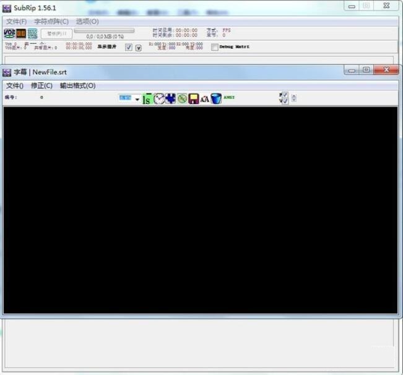Click the SubRip 1.56.1 title bar app icon

(7, 9)
